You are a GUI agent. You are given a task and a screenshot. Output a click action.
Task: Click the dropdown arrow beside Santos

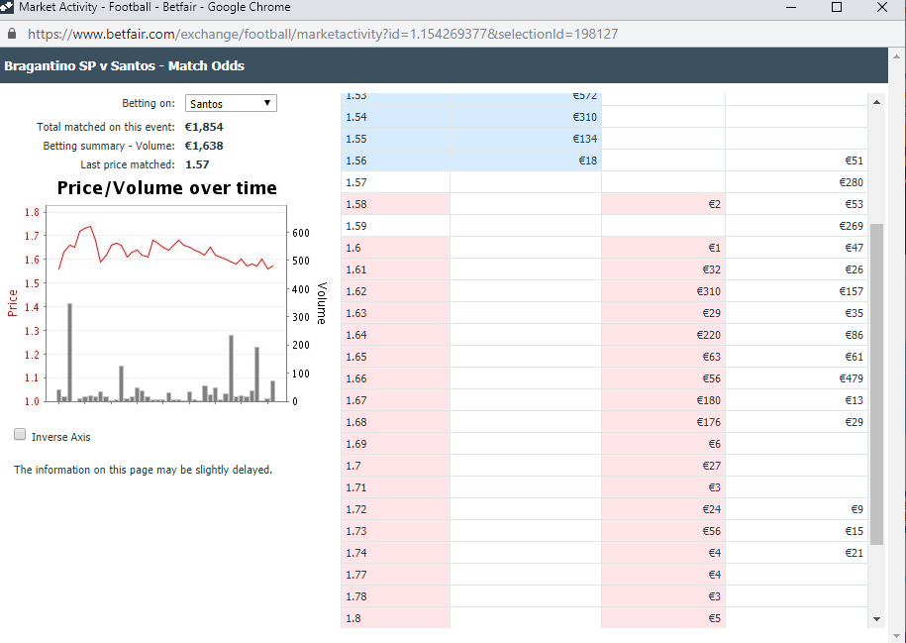click(267, 103)
